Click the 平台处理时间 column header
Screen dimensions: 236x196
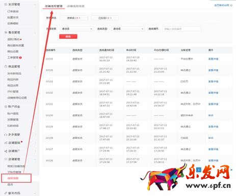(161, 50)
